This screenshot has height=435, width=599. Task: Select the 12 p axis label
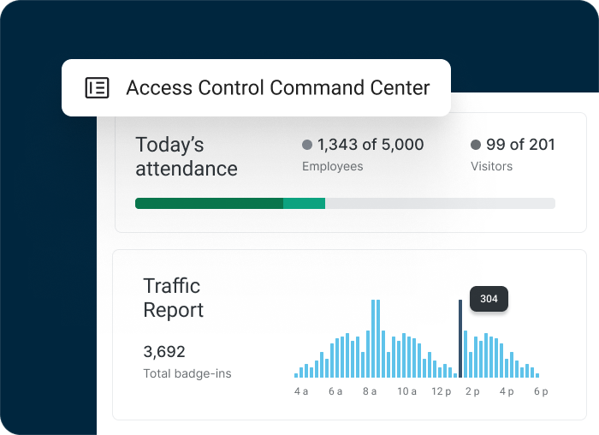[x=441, y=391]
